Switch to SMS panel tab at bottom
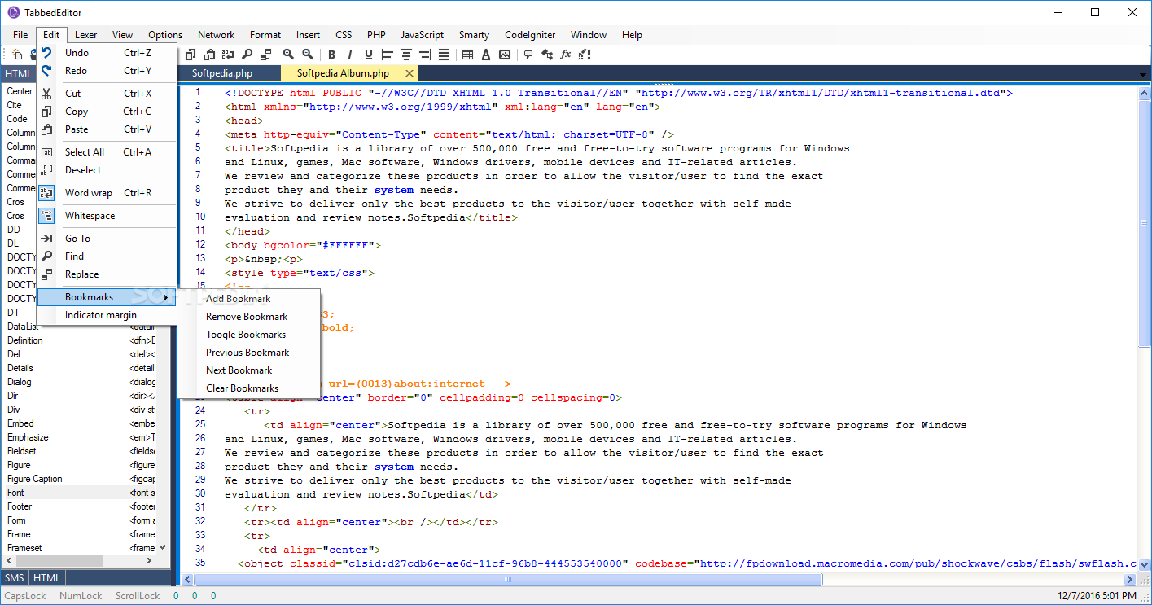Image resolution: width=1152 pixels, height=605 pixels. 15,578
